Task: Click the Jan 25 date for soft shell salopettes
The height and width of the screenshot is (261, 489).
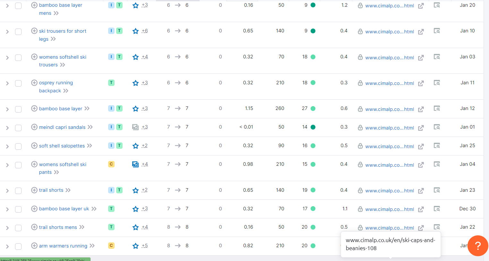Action: coord(468,146)
